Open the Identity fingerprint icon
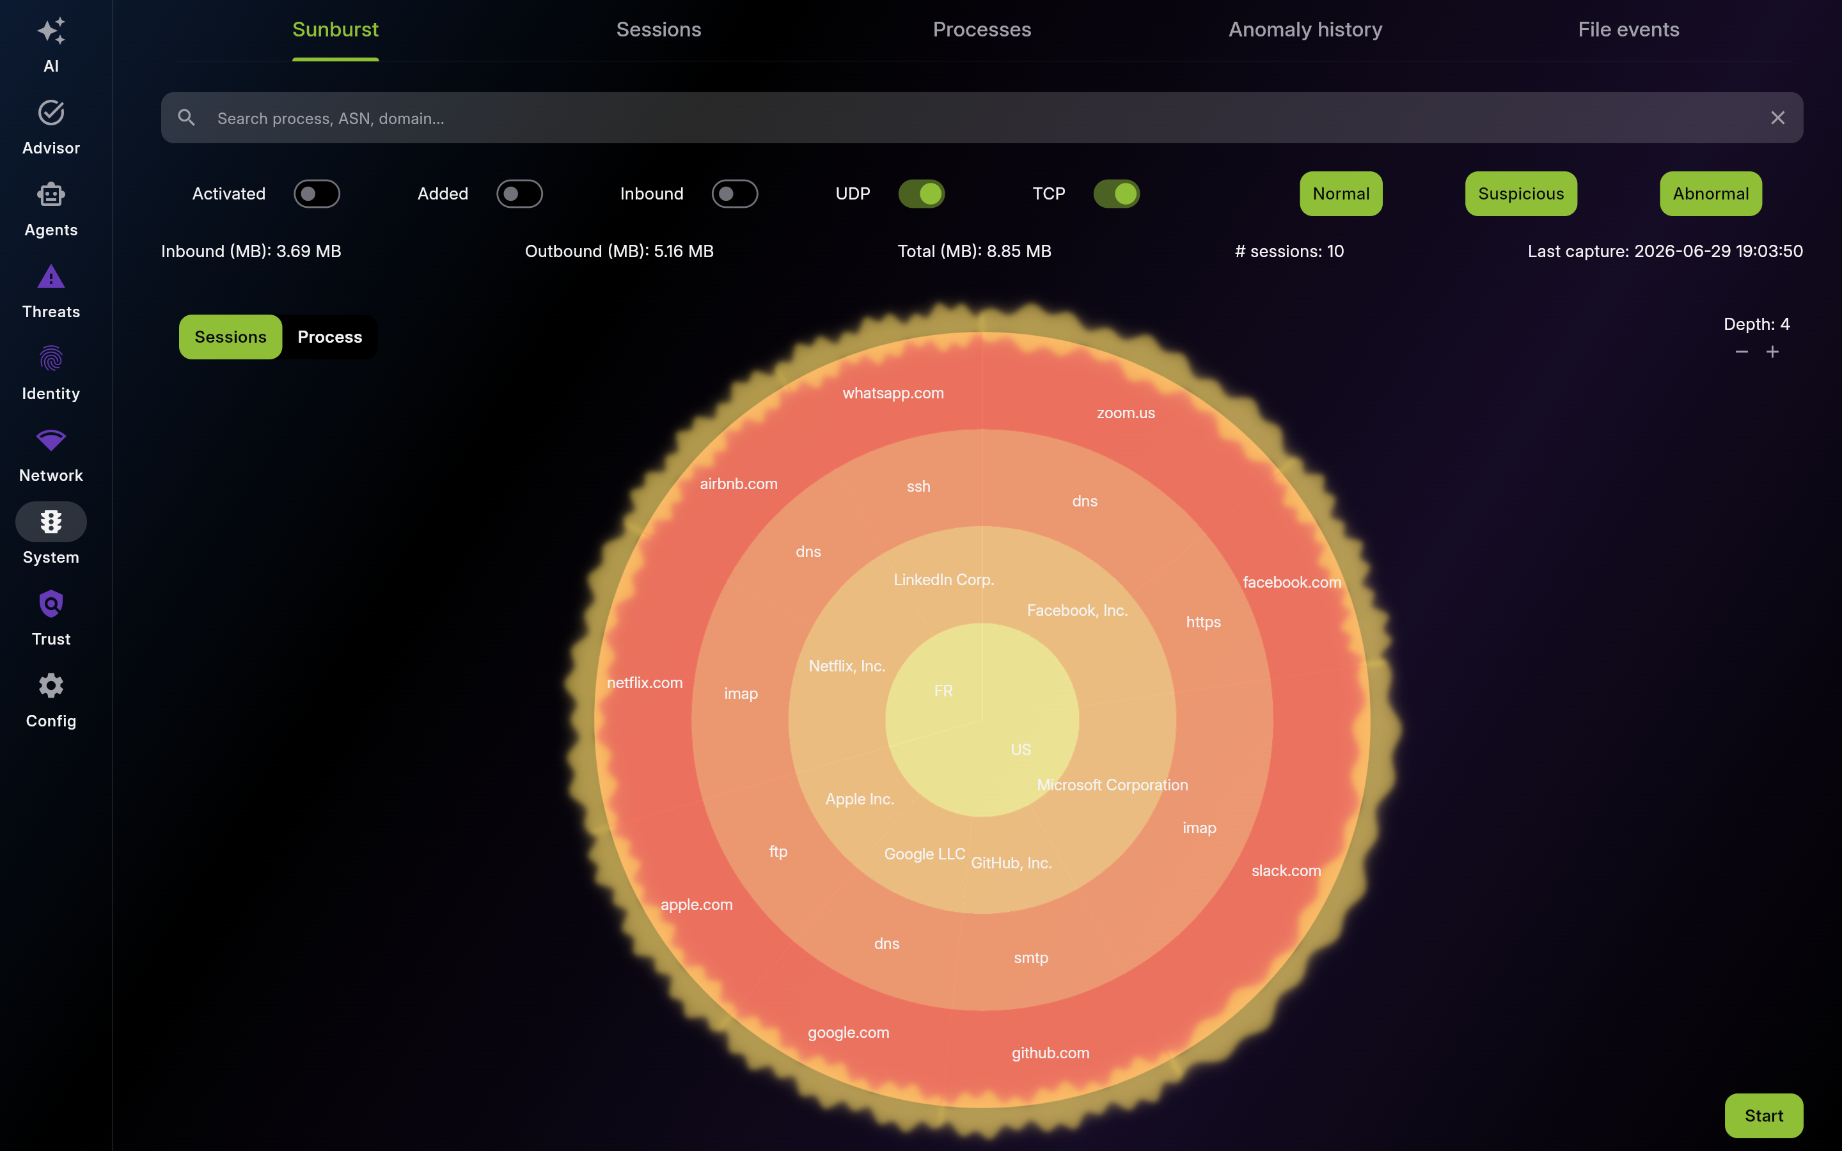The width and height of the screenshot is (1842, 1151). coord(51,359)
